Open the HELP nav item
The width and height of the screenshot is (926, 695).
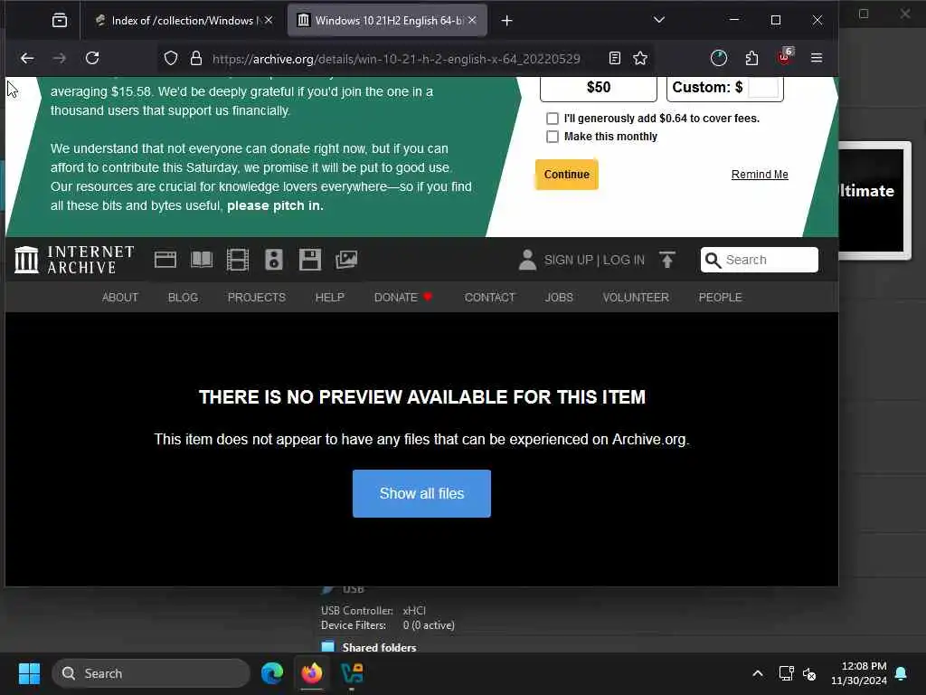329,297
